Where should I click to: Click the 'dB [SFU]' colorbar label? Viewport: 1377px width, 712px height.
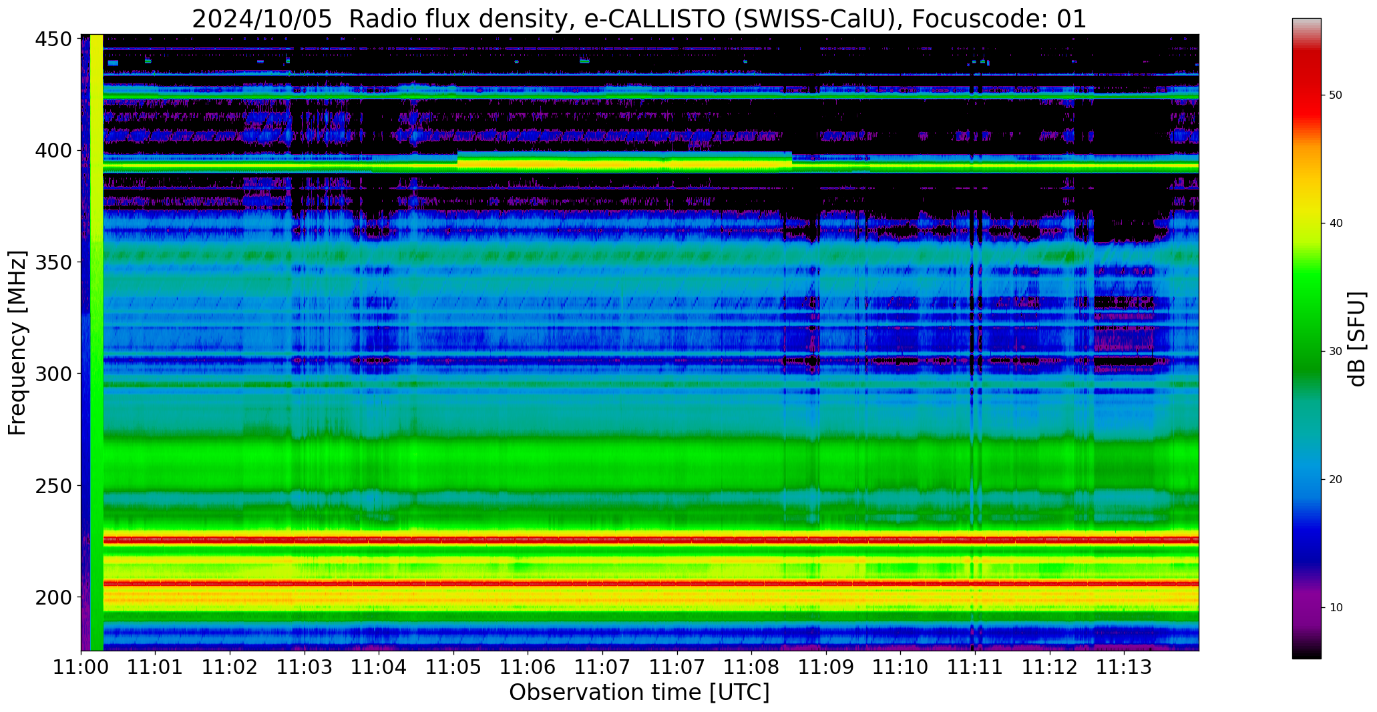[x=1357, y=339]
